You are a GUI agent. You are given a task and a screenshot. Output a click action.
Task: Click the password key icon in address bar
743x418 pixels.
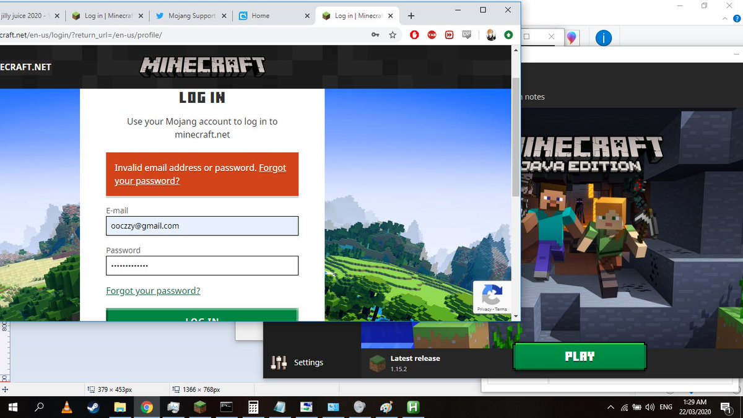375,35
